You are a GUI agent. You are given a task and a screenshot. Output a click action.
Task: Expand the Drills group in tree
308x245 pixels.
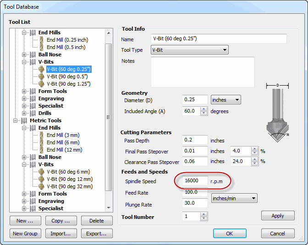[24, 113]
